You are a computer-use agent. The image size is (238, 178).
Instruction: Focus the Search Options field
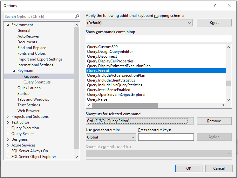tap(39, 17)
